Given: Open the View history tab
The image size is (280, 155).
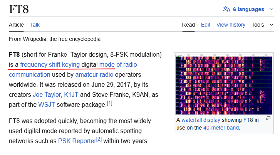Looking at the screenshot, I should tap(231, 25).
